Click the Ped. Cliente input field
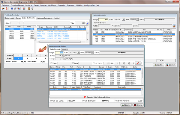180x115 pixels. (126, 26)
